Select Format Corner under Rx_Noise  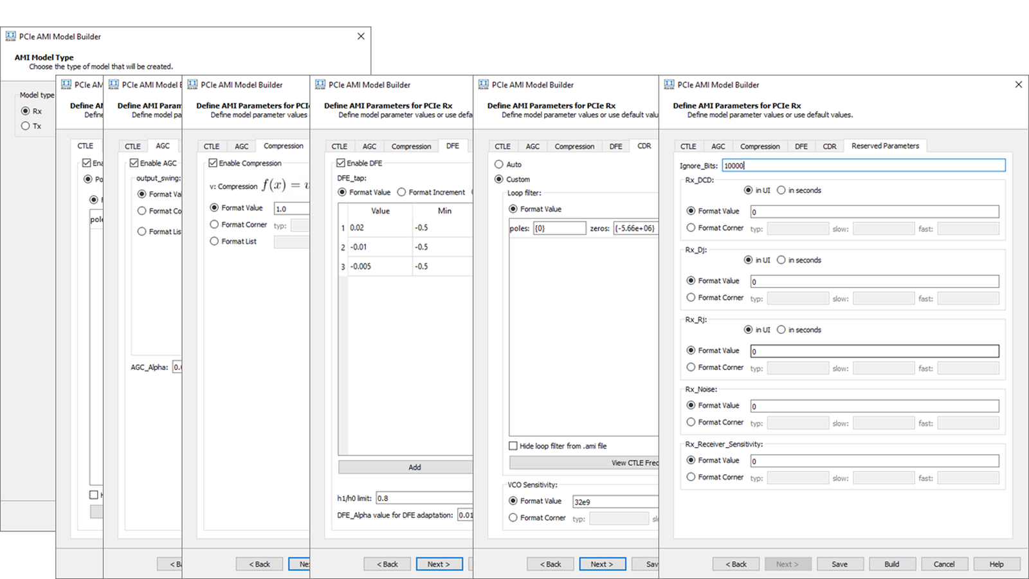point(691,423)
